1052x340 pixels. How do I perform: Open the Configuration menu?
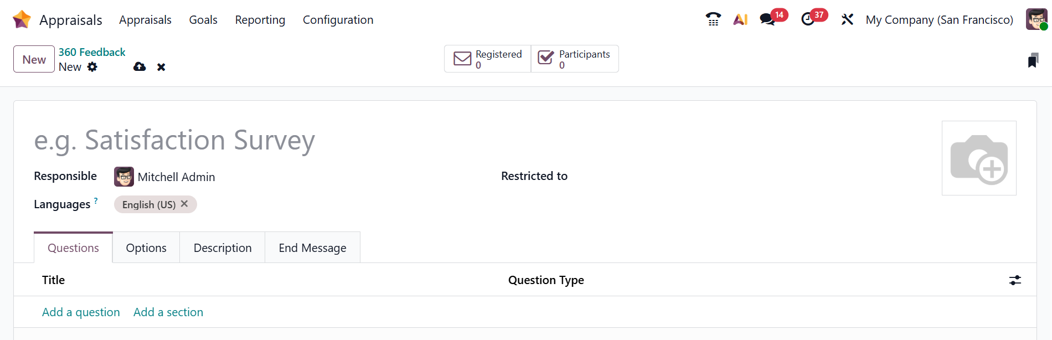338,20
